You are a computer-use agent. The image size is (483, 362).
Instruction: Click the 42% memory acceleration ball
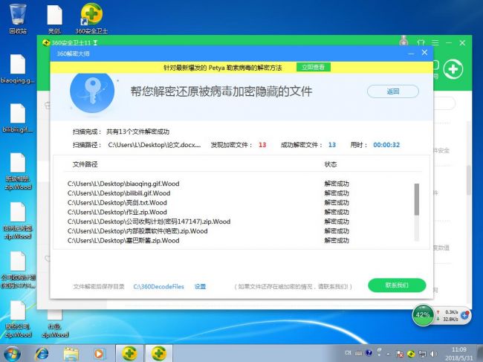point(423,315)
